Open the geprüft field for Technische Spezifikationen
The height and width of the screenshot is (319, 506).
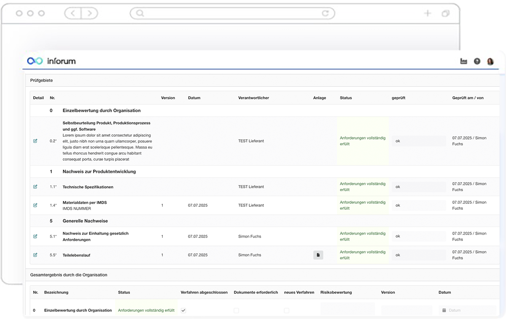pyautogui.click(x=418, y=187)
